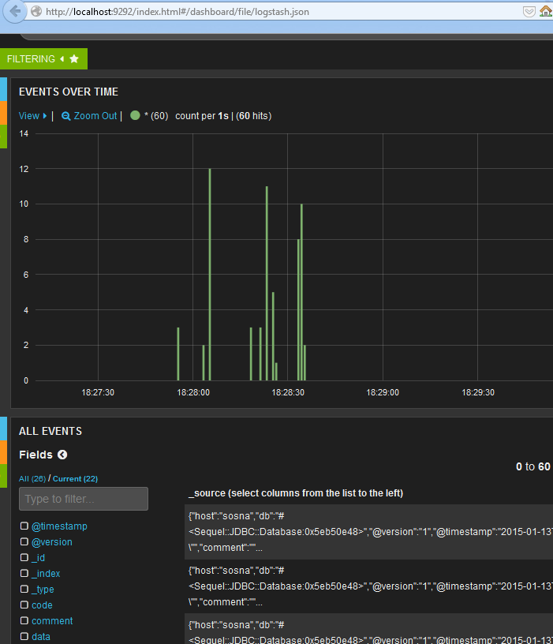Click the browser address bar URL
553x644 pixels.
click(177, 12)
